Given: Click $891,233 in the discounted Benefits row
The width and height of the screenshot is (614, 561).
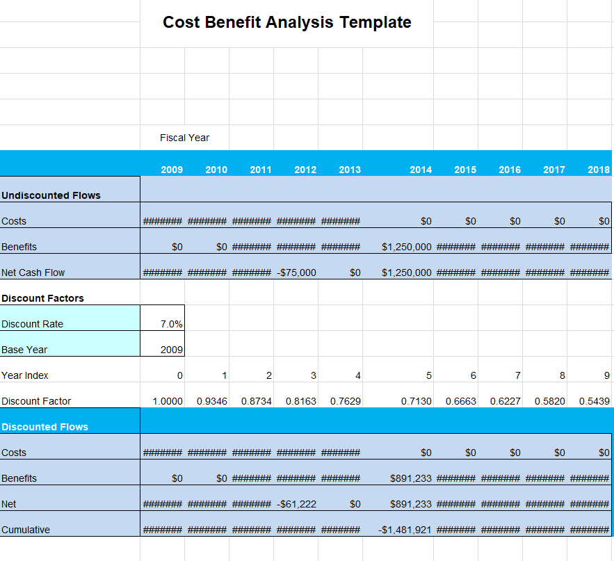Looking at the screenshot, I should point(411,478).
